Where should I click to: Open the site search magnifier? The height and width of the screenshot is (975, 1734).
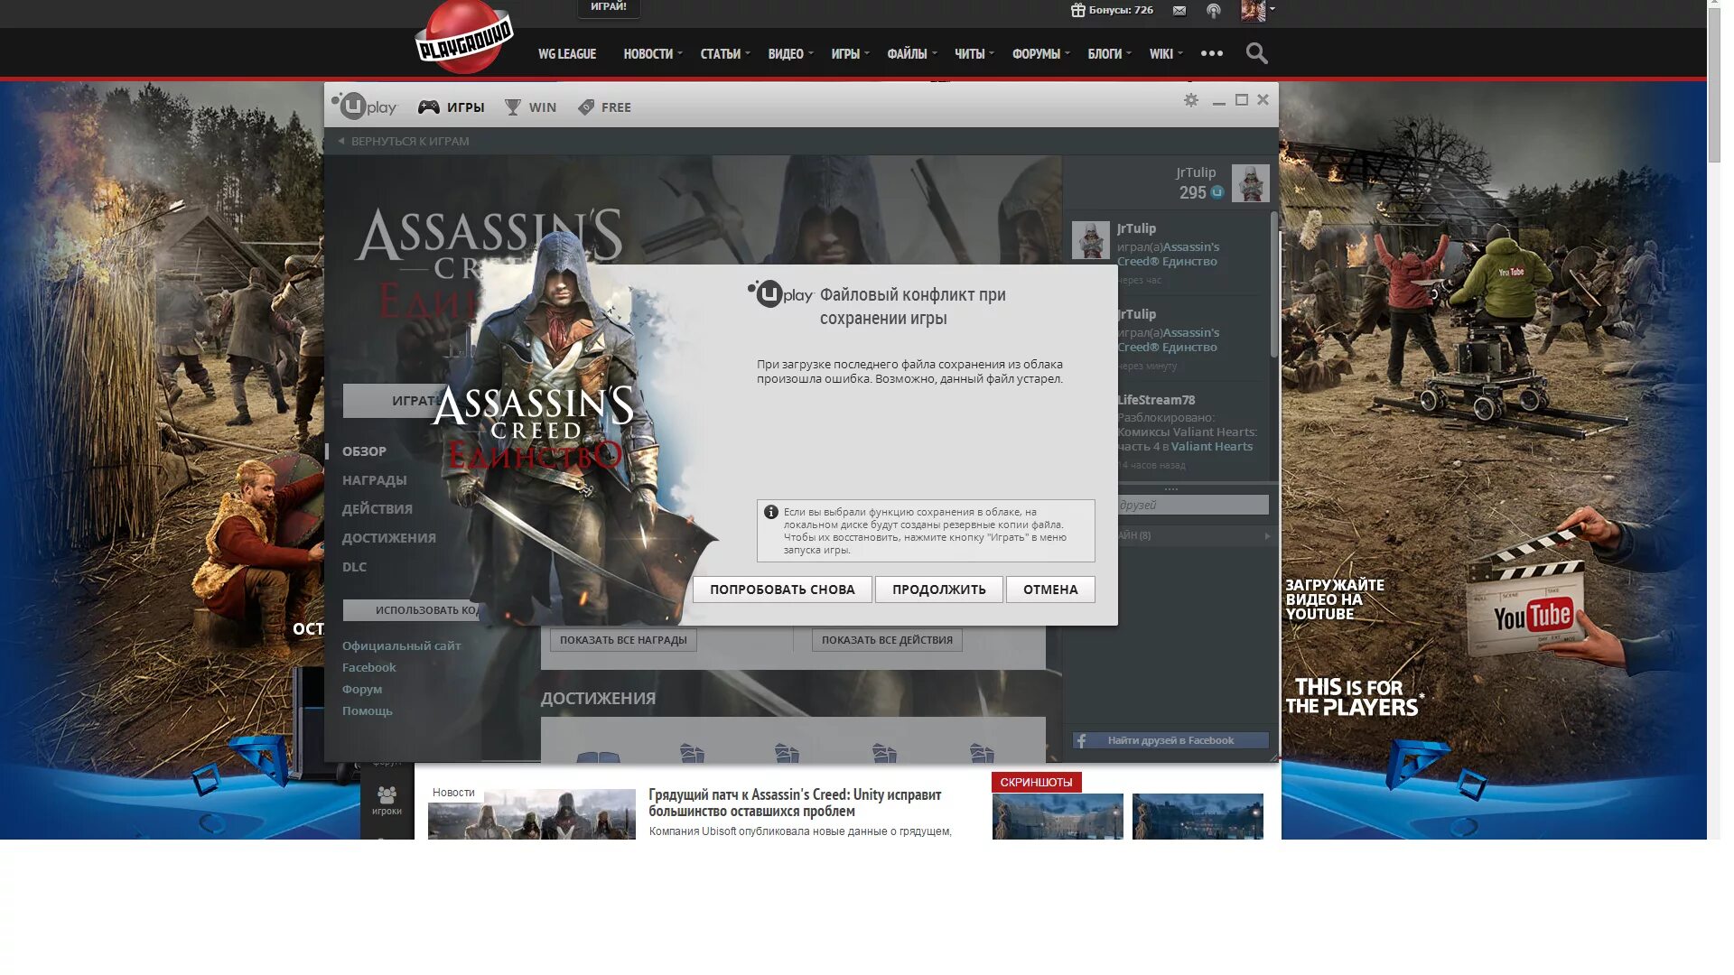[x=1256, y=53]
